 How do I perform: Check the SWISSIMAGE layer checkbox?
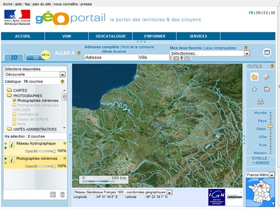click(x=14, y=114)
